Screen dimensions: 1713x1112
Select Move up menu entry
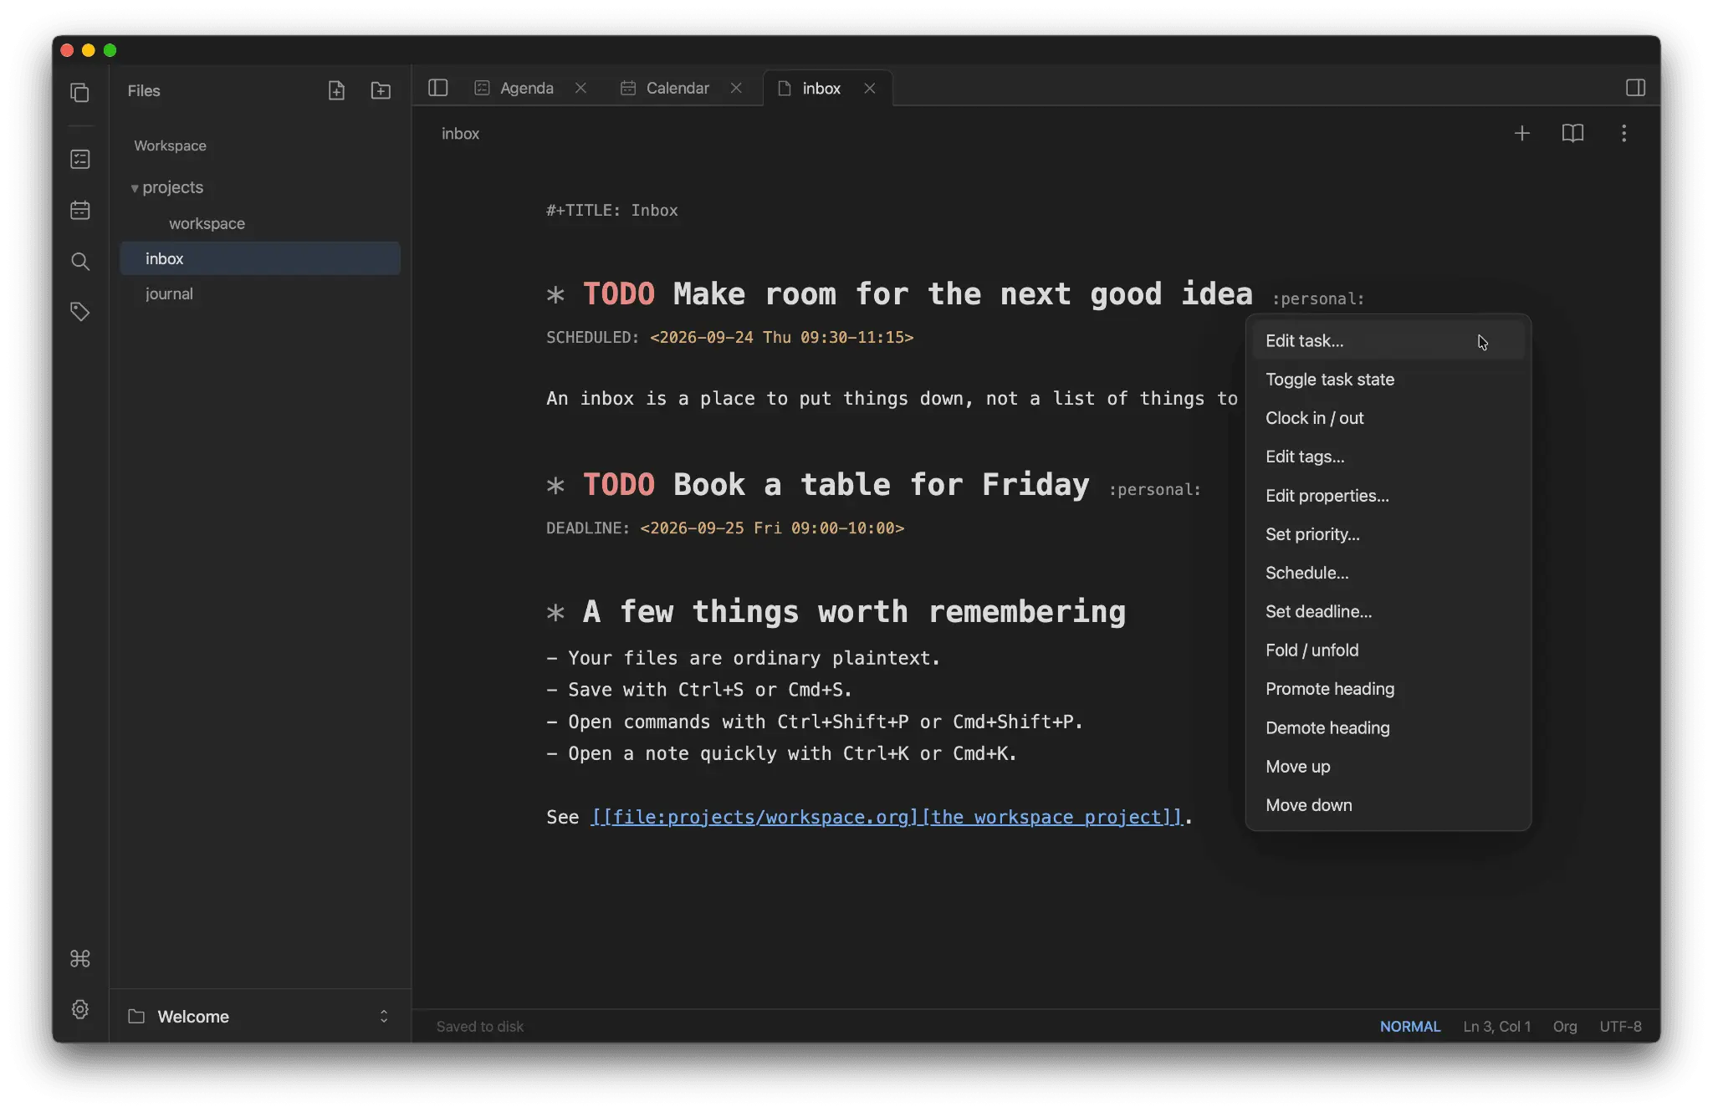[1388, 766]
